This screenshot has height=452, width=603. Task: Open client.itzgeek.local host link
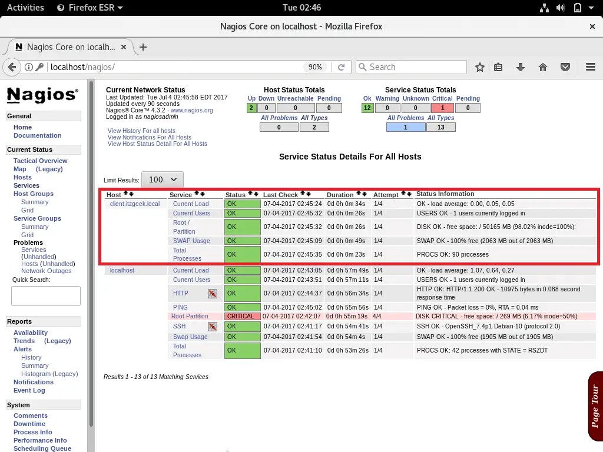135,204
